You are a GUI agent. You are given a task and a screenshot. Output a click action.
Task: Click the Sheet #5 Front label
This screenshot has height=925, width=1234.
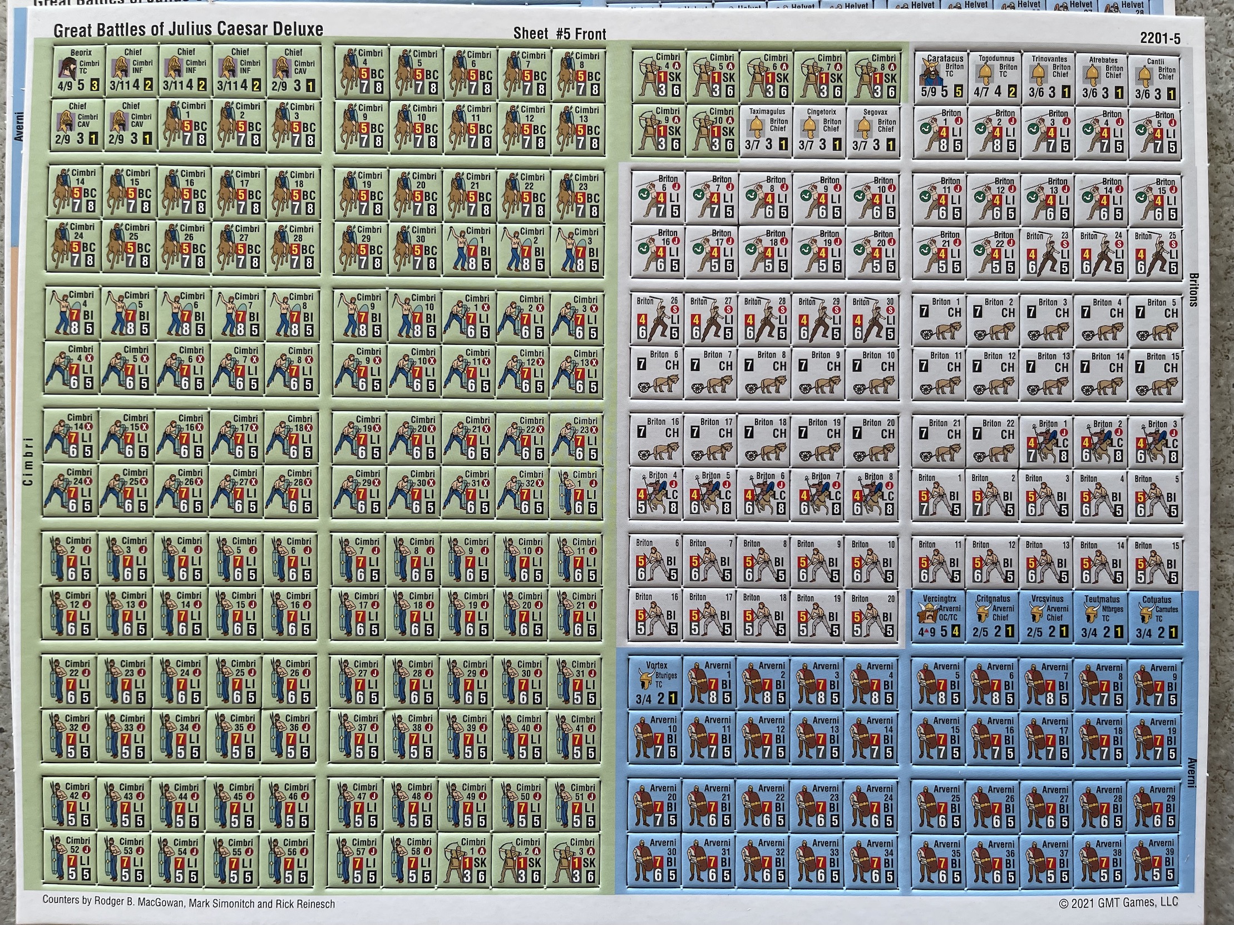click(559, 34)
